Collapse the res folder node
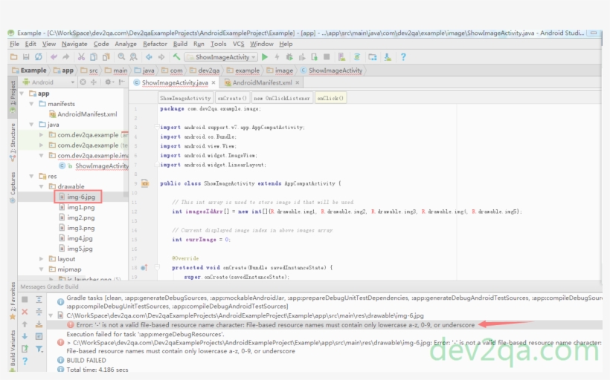The height and width of the screenshot is (380, 610). pos(31,176)
